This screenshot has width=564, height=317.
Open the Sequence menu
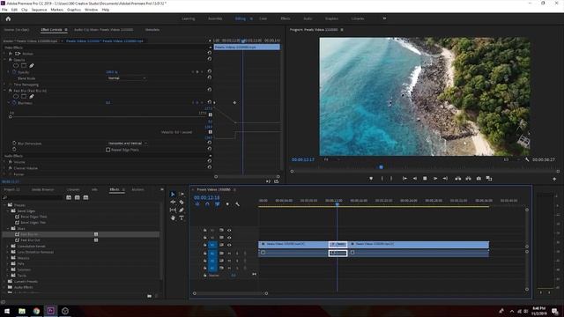(x=39, y=10)
